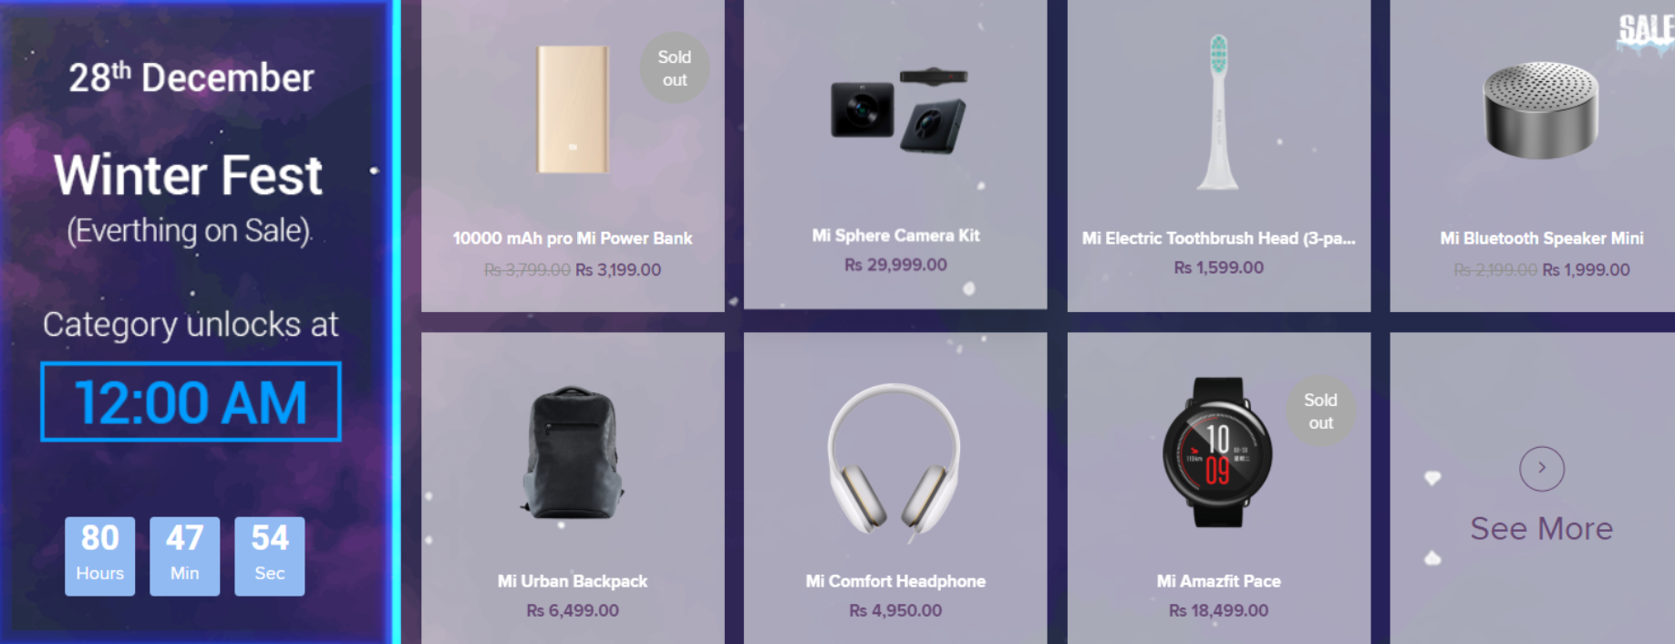Screen dimensions: 1675x644
Task: Click the 80 Hours countdown tile
Action: click(99, 556)
